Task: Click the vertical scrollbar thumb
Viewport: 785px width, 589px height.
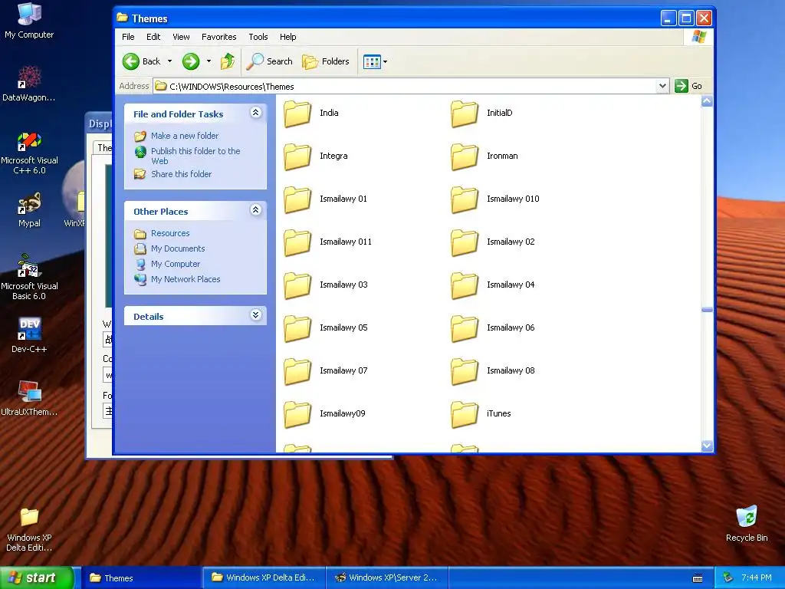Action: pos(707,310)
